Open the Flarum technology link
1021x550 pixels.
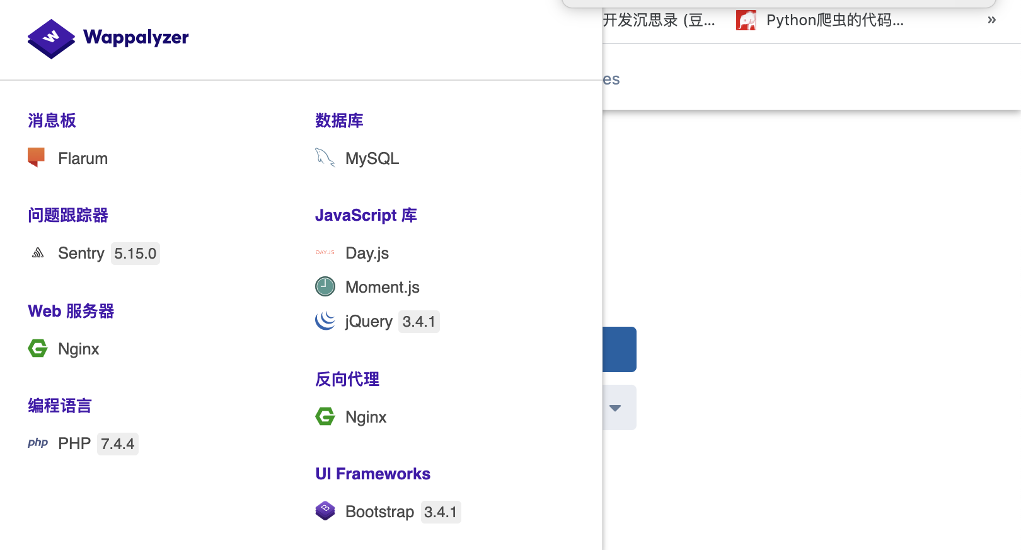pos(83,158)
